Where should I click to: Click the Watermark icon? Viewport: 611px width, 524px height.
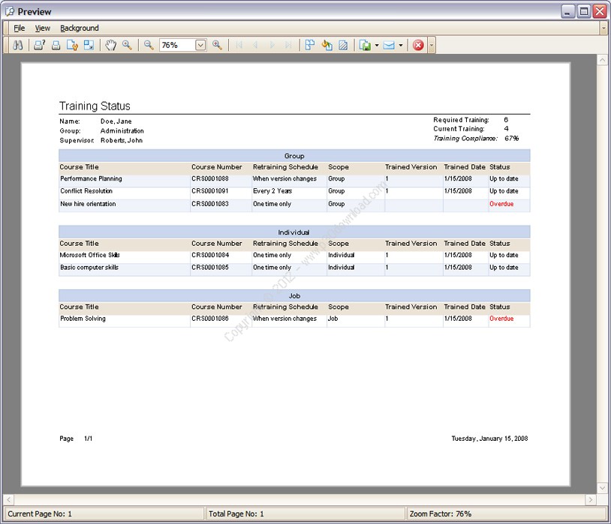click(343, 45)
